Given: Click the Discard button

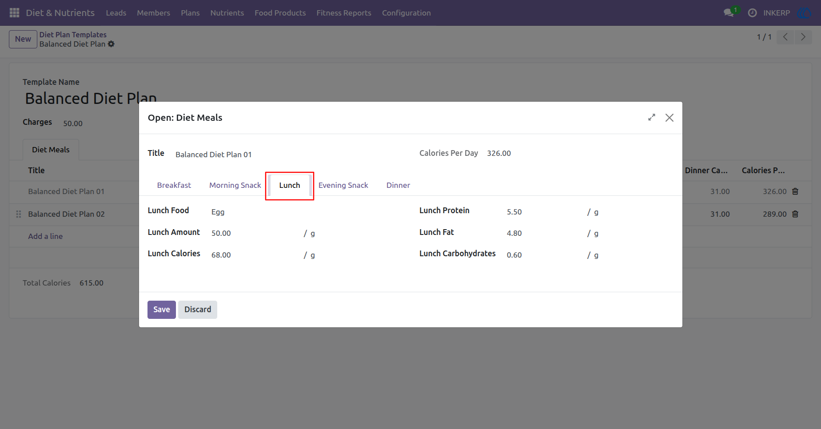Looking at the screenshot, I should 198,310.
